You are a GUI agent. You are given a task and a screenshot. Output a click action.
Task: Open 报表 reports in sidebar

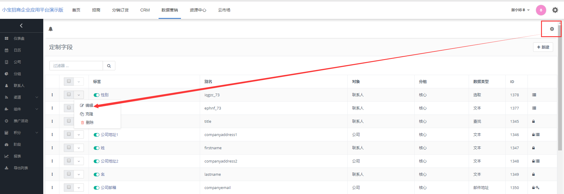pos(17,156)
